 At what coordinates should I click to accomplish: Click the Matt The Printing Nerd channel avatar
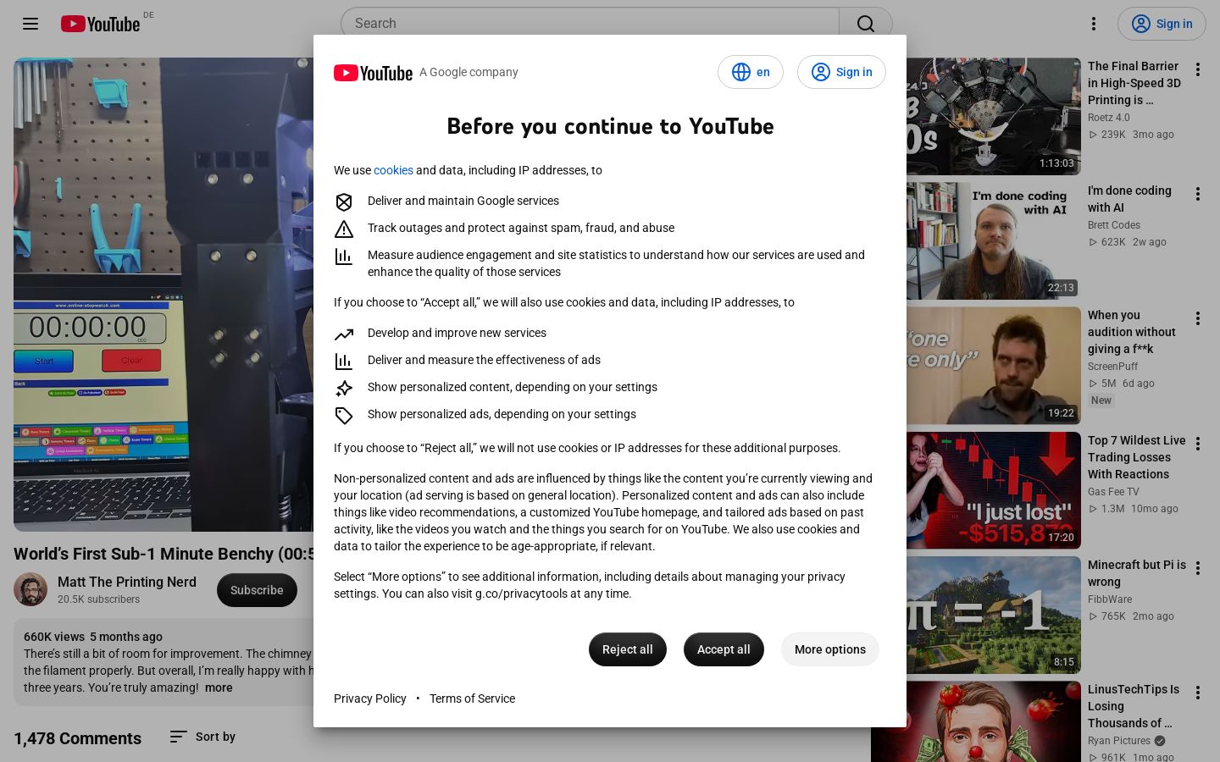[30, 590]
